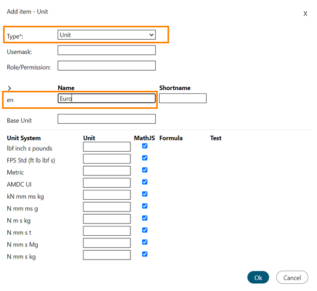
Task: Click the Metric unit input field
Action: pyautogui.click(x=107, y=171)
